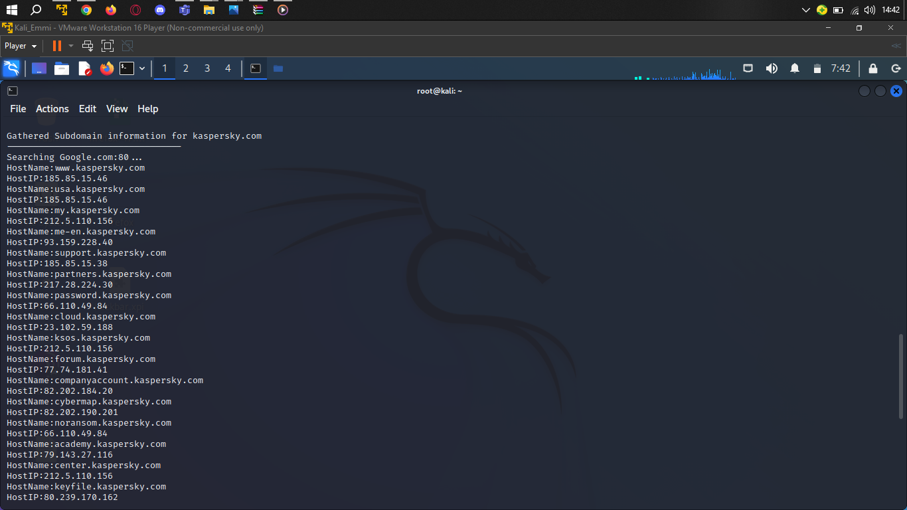Select the blue folder window in Kali taskbar

tap(278, 68)
